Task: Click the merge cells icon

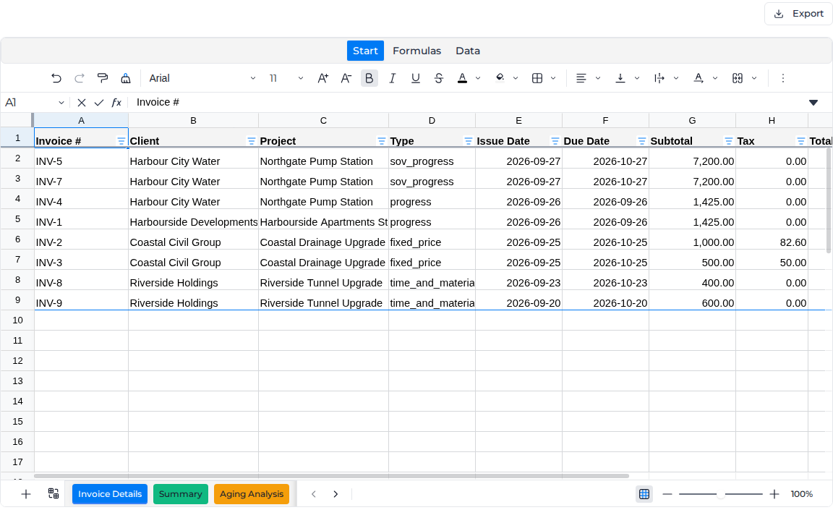Action: pos(738,78)
